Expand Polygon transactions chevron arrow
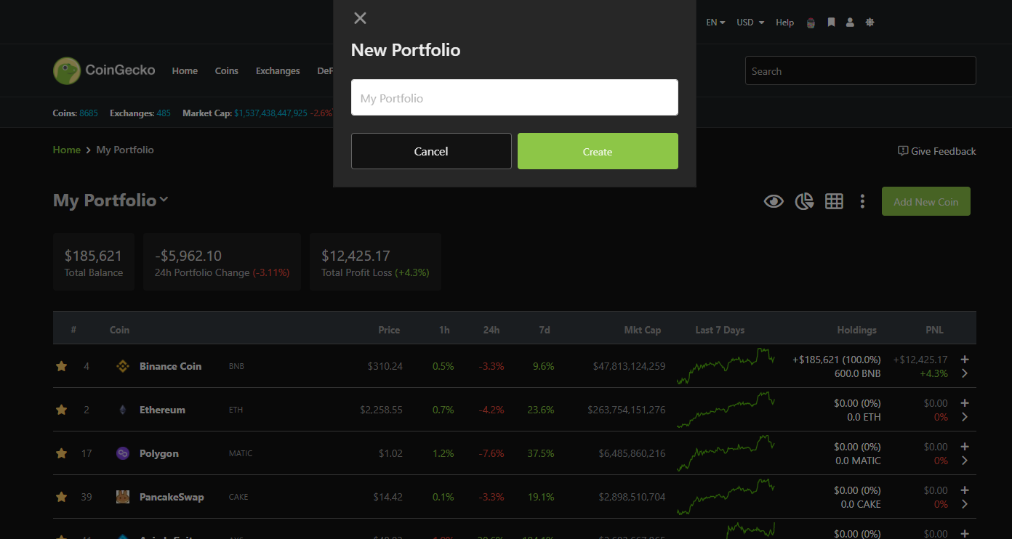Image resolution: width=1012 pixels, height=539 pixels. coord(965,461)
